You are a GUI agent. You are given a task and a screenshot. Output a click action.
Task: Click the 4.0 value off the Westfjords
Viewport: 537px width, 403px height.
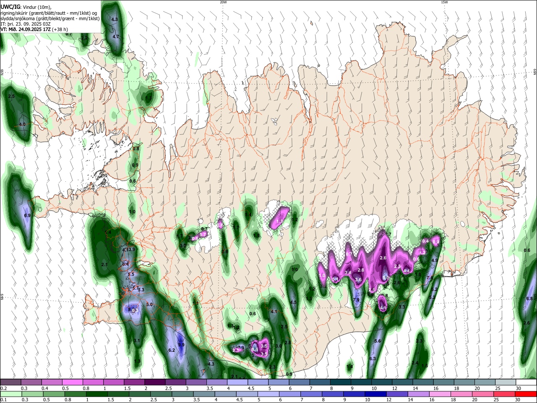tap(22, 124)
